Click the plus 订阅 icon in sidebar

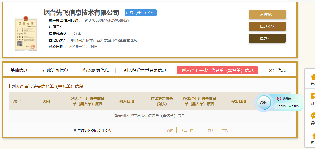313,96
